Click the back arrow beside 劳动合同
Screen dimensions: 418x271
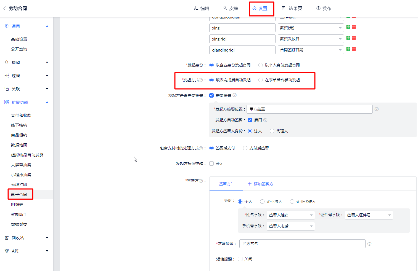pos(4,8)
